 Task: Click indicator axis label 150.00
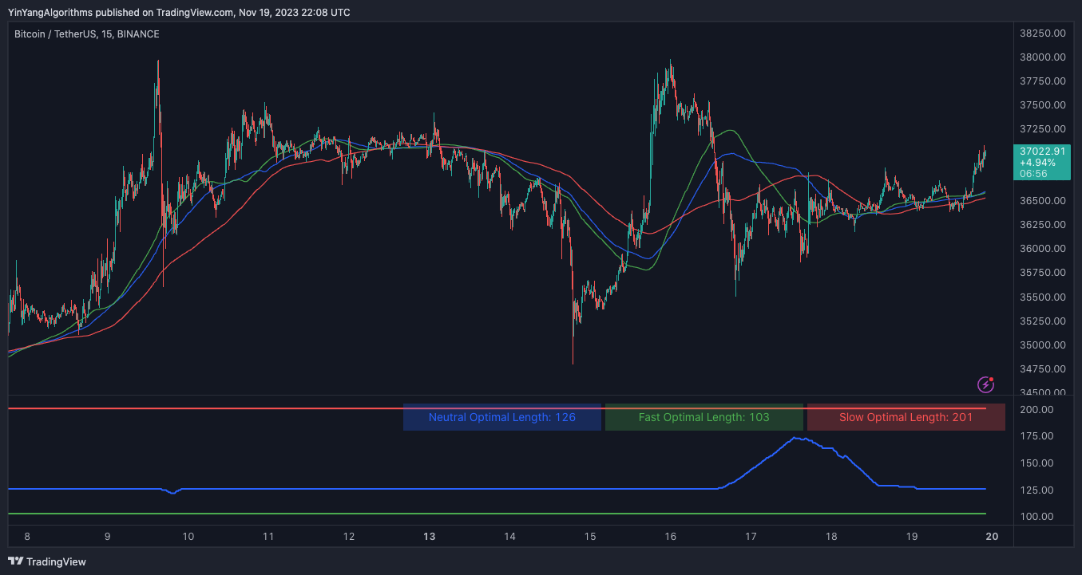click(x=1036, y=463)
